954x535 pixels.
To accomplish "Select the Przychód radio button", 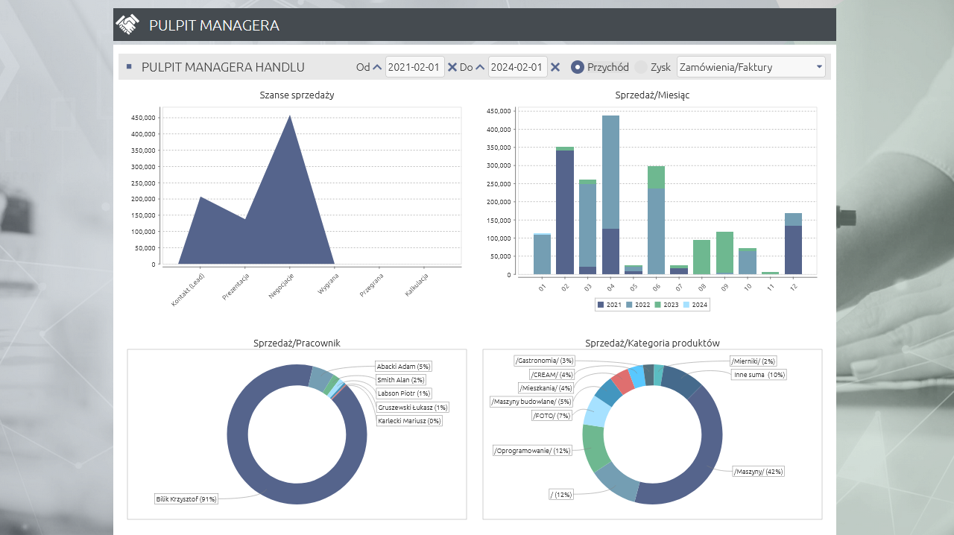I will click(577, 67).
